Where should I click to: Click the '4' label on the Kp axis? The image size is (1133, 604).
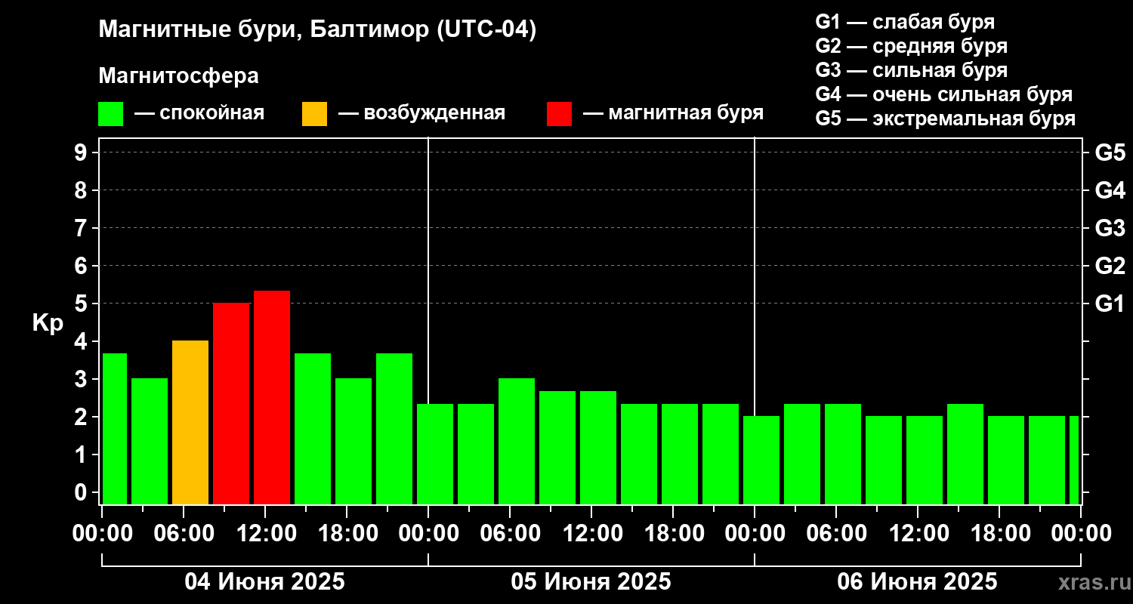pyautogui.click(x=82, y=341)
